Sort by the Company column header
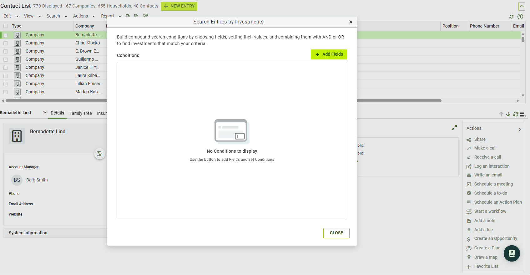Screen dimensions: 530x275 click(x=85, y=26)
